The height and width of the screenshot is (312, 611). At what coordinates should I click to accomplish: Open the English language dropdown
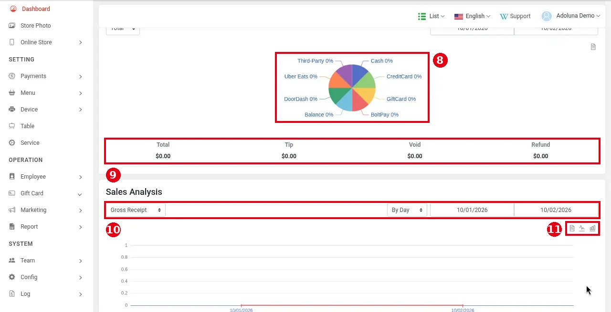point(472,16)
